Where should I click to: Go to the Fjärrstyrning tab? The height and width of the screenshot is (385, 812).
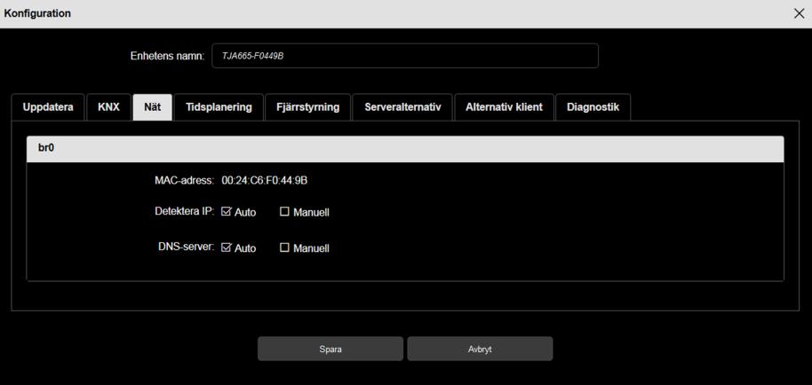coord(308,107)
